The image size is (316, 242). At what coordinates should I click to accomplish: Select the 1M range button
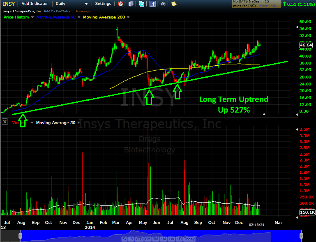[164, 239]
